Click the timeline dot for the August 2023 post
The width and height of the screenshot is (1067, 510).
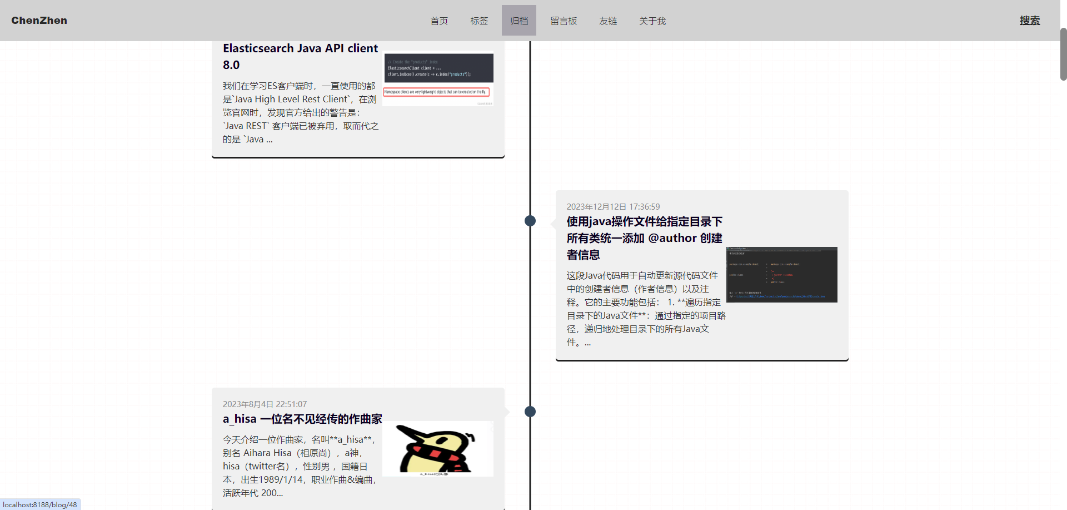(x=530, y=412)
